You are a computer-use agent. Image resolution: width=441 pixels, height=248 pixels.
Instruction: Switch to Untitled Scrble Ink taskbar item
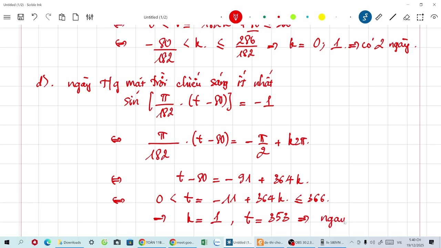tap(239, 242)
